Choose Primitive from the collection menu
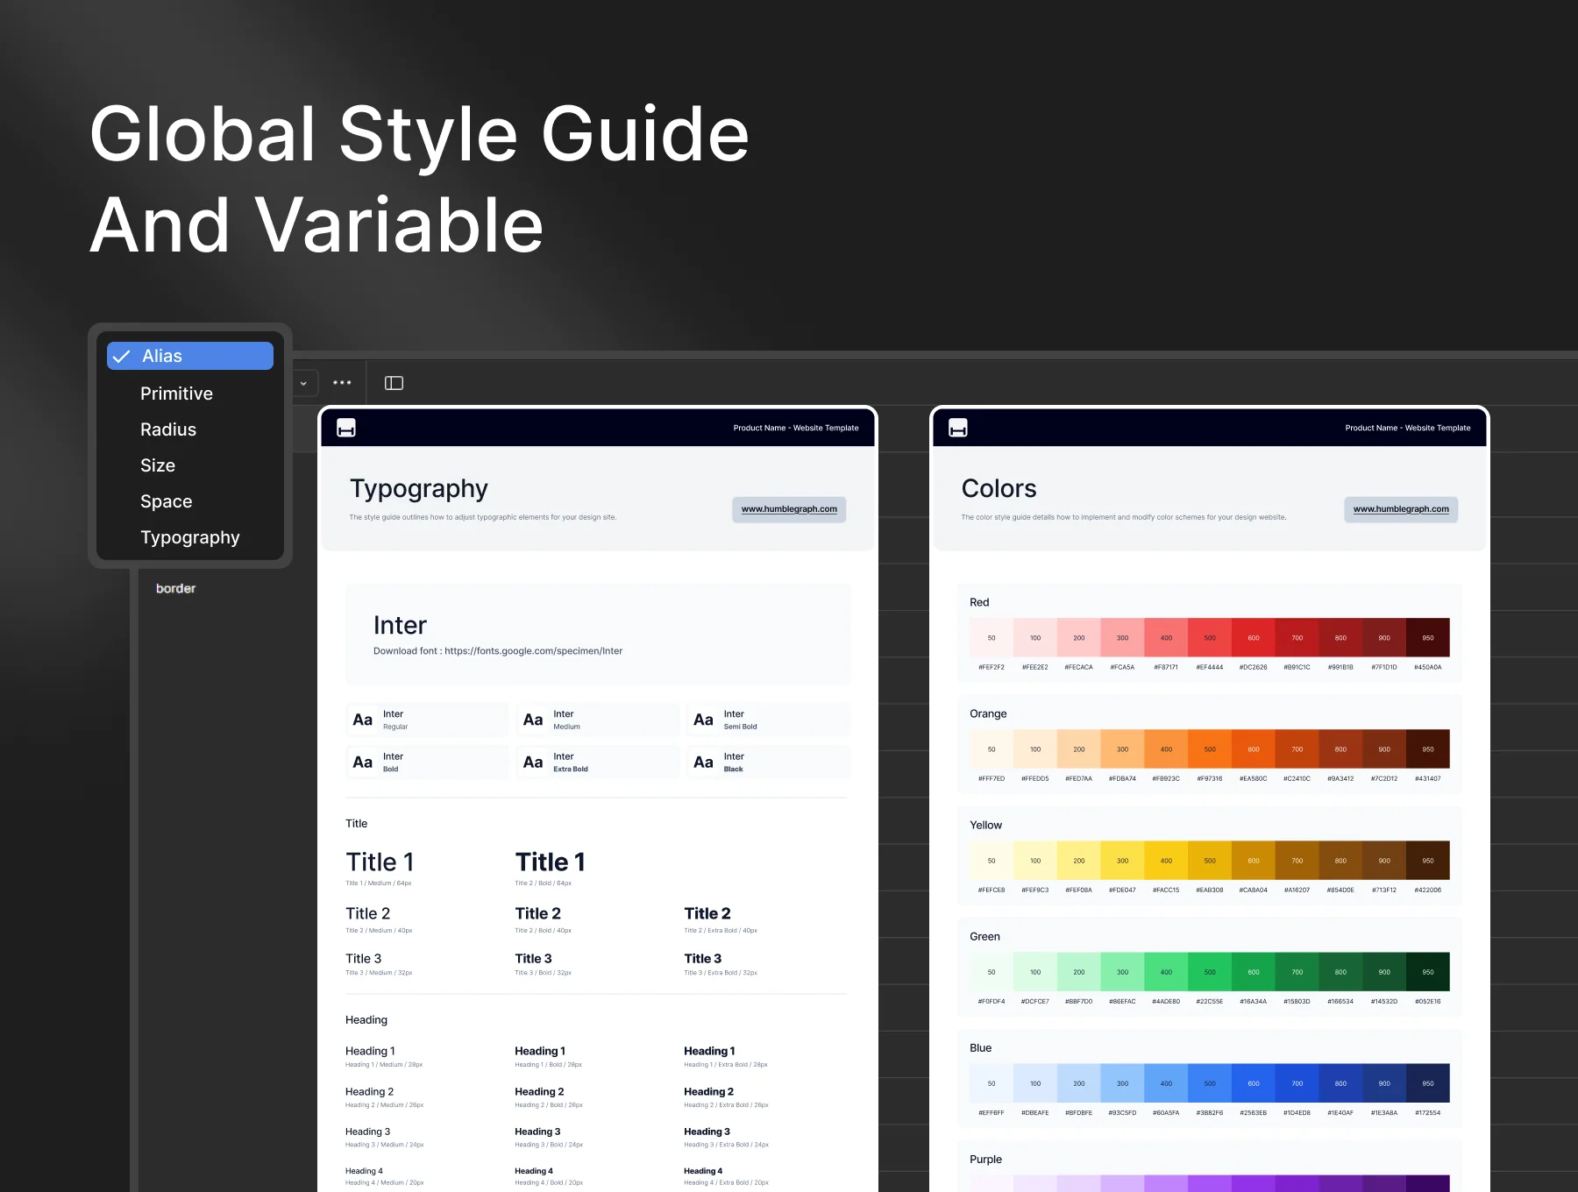Image resolution: width=1578 pixels, height=1192 pixels. click(176, 394)
